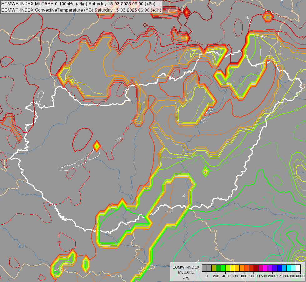306x282 pixels.
Task: Click the legend value label 600
Action: tap(235, 276)
